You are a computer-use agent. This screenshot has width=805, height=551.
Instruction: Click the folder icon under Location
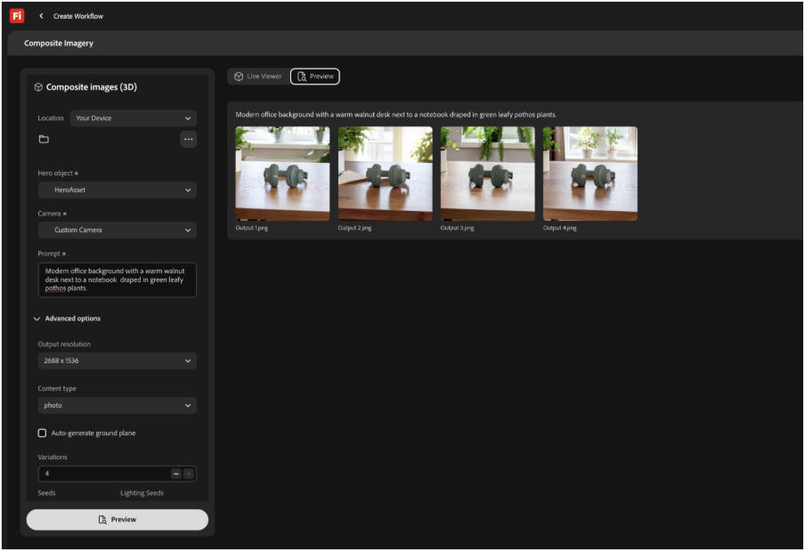[x=44, y=139]
